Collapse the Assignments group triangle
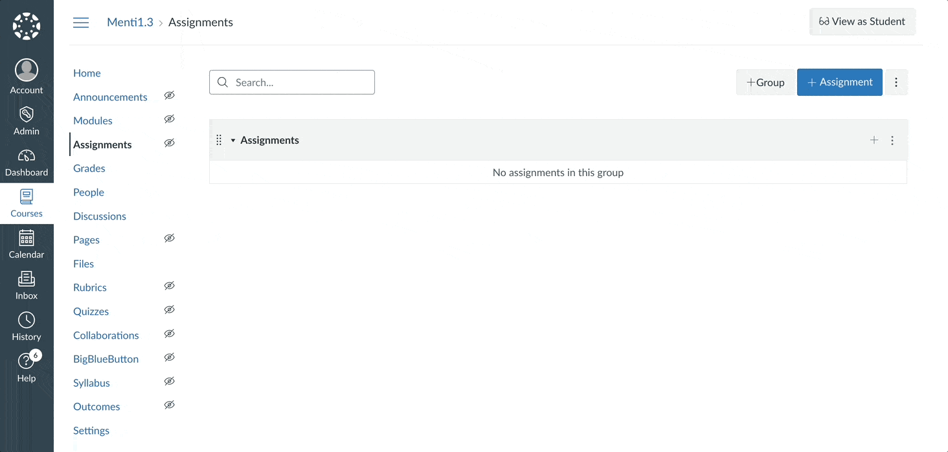The width and height of the screenshot is (948, 452). click(x=233, y=141)
